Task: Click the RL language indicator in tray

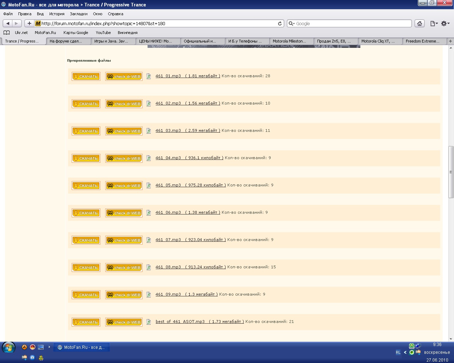Action: (398, 352)
